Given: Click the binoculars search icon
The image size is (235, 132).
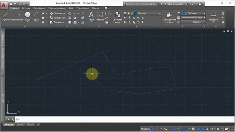Looking at the screenshot, I should 161,4.
